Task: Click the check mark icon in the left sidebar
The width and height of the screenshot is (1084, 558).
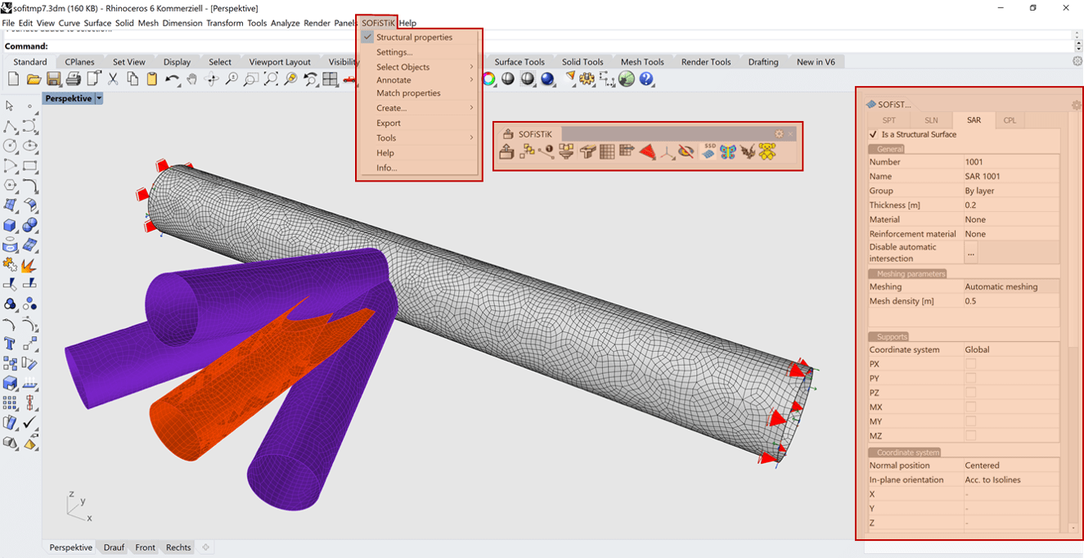Action: 29,423
